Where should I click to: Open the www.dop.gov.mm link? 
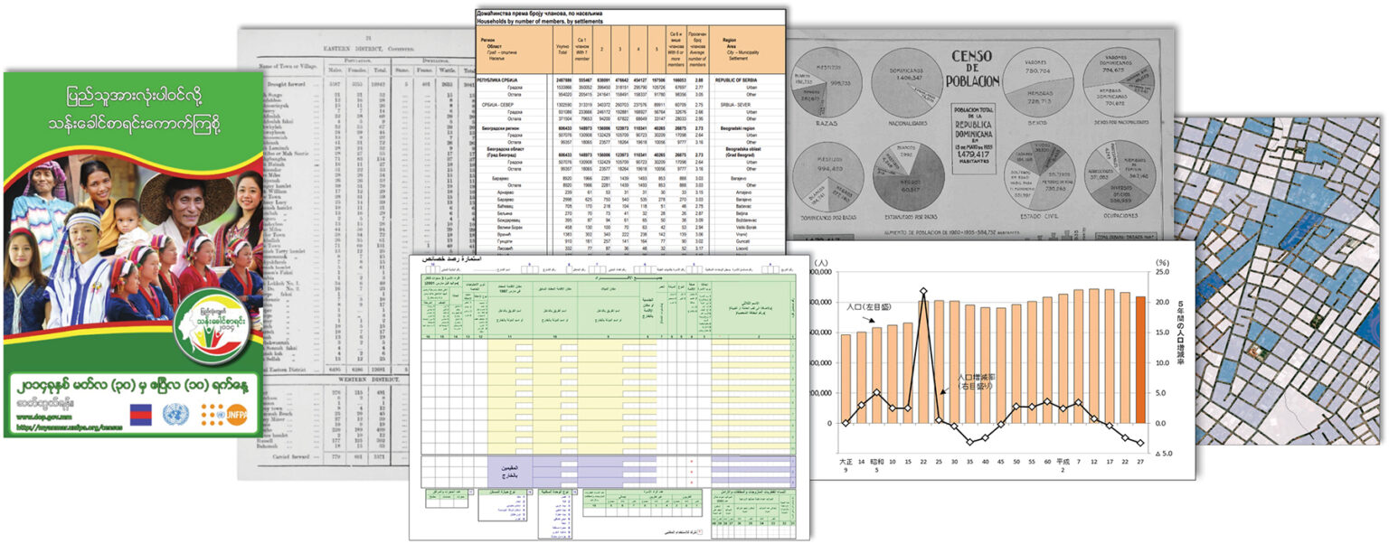(x=45, y=417)
